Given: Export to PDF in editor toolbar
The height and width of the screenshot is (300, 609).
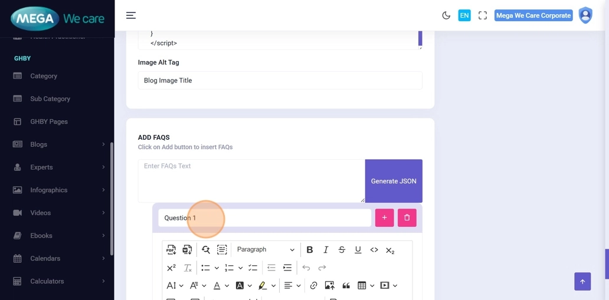Looking at the screenshot, I should (171, 250).
